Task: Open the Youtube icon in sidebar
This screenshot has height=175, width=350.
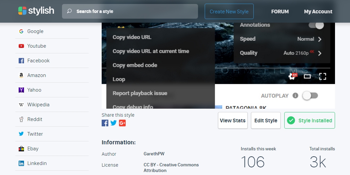Action: 21,46
